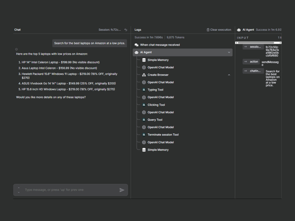
Task: Click the Typing Tool icon
Action: (144, 90)
